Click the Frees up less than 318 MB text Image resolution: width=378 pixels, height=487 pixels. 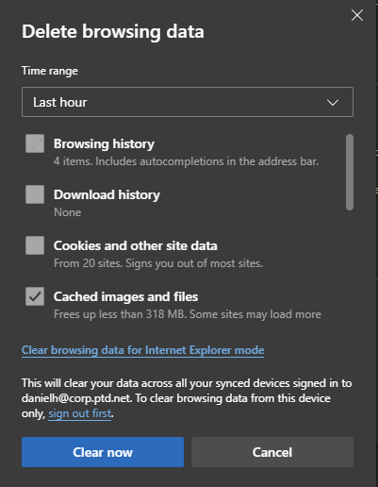pos(188,314)
